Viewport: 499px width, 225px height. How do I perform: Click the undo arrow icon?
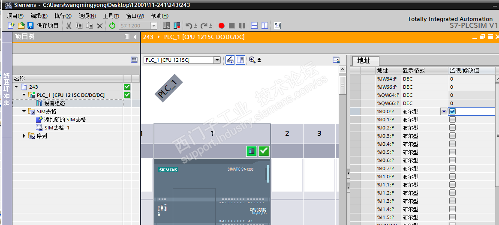pos(189,26)
